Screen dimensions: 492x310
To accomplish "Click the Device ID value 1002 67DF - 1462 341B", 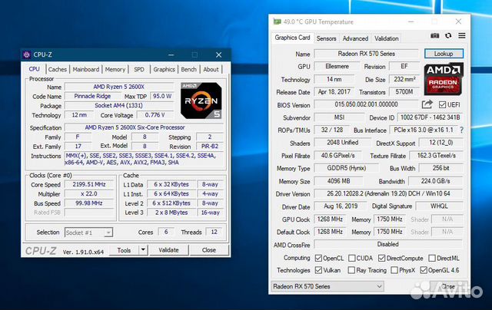I will point(430,117).
